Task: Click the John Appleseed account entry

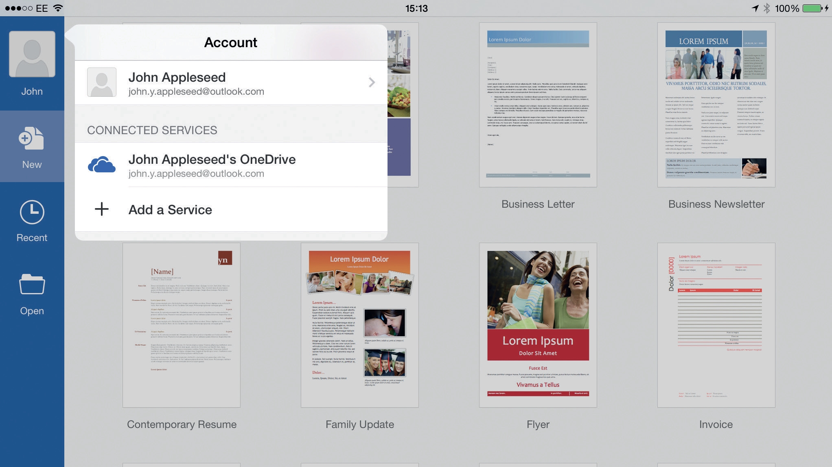Action: (231, 82)
